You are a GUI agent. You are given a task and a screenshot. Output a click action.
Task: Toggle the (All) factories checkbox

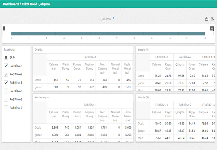pos(6,57)
